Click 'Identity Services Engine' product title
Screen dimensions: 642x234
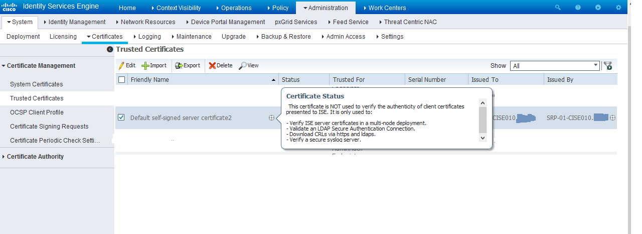pos(61,7)
